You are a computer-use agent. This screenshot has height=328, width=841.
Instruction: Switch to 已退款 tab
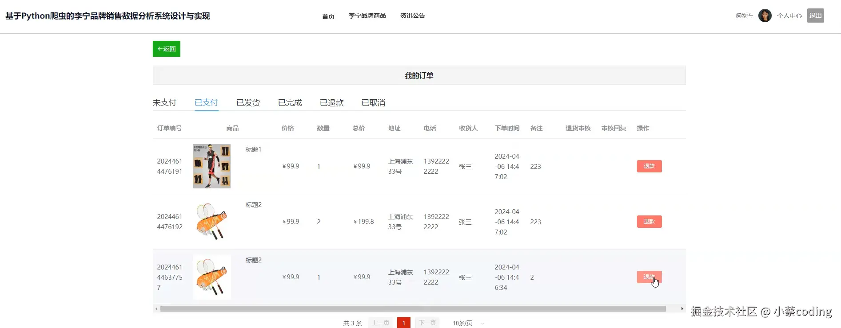(x=331, y=103)
